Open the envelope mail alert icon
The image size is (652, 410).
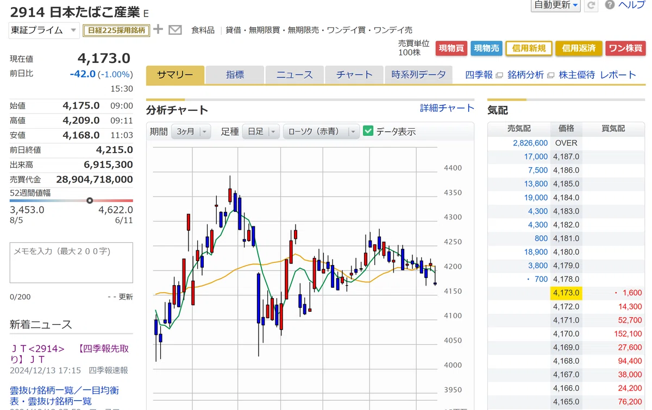[x=175, y=30]
